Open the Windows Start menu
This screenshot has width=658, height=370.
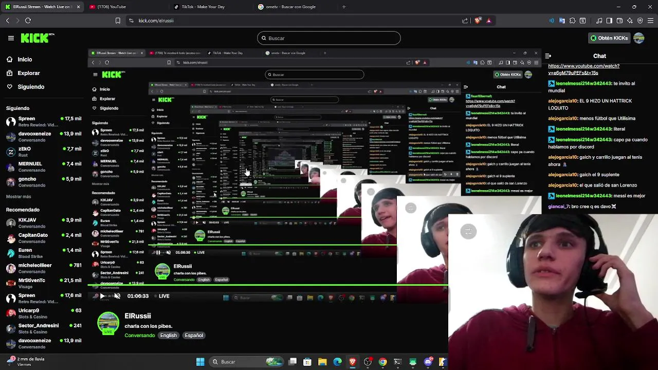(x=200, y=362)
